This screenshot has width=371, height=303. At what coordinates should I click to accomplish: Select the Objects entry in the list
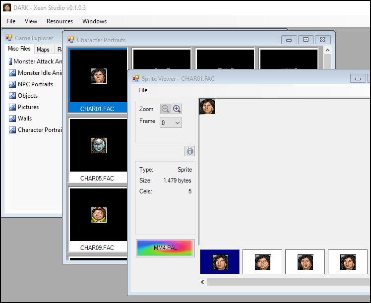[x=28, y=96]
